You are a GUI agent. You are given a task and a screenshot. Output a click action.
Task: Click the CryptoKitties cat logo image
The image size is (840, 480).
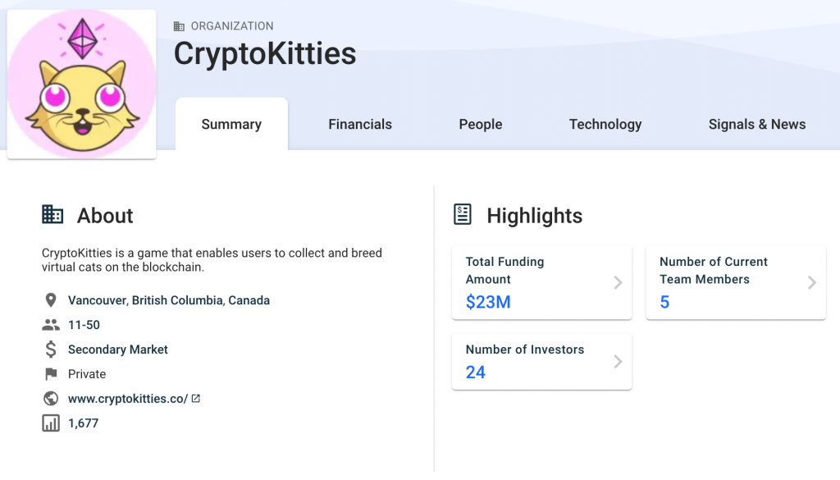(x=81, y=85)
